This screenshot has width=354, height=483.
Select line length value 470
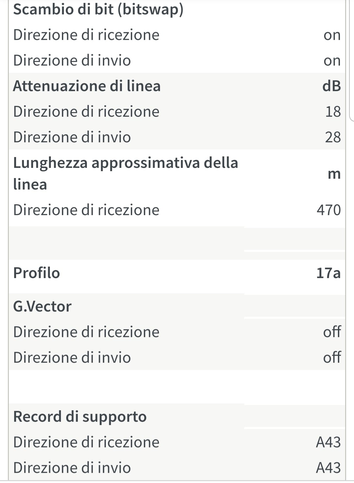tap(328, 210)
